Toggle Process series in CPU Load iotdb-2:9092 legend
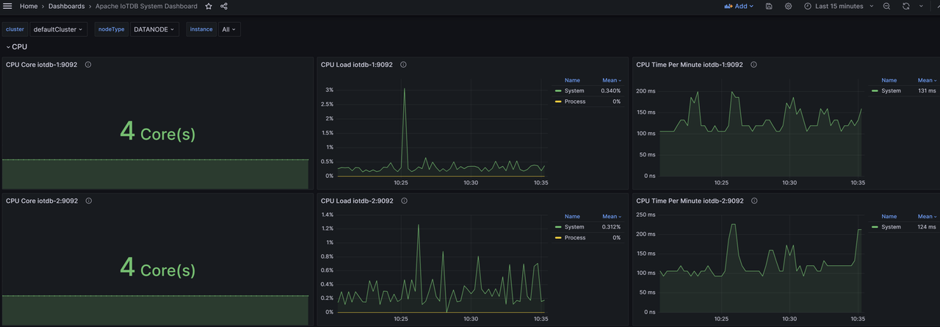The height and width of the screenshot is (327, 940). tap(574, 237)
